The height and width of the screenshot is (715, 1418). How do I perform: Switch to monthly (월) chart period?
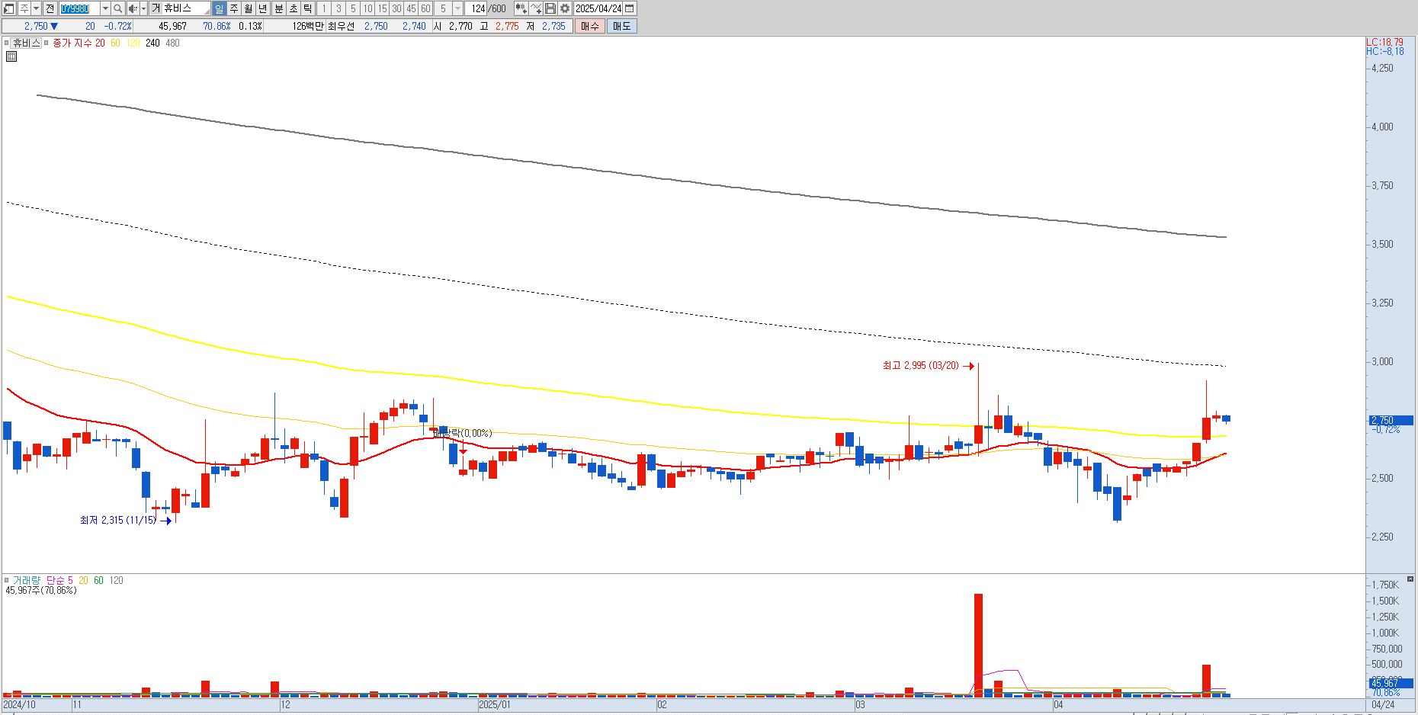[249, 8]
